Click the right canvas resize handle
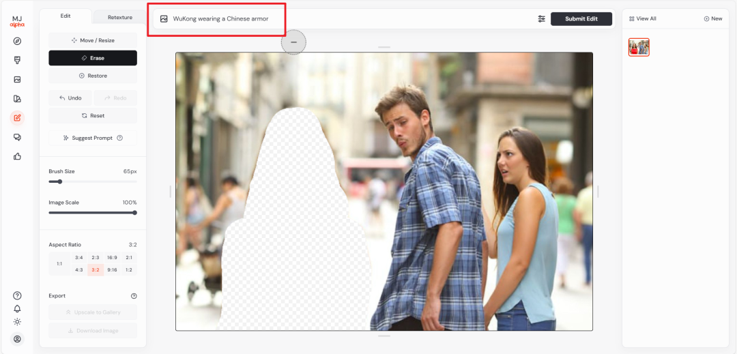Screen dimensions: 737x354 598,192
